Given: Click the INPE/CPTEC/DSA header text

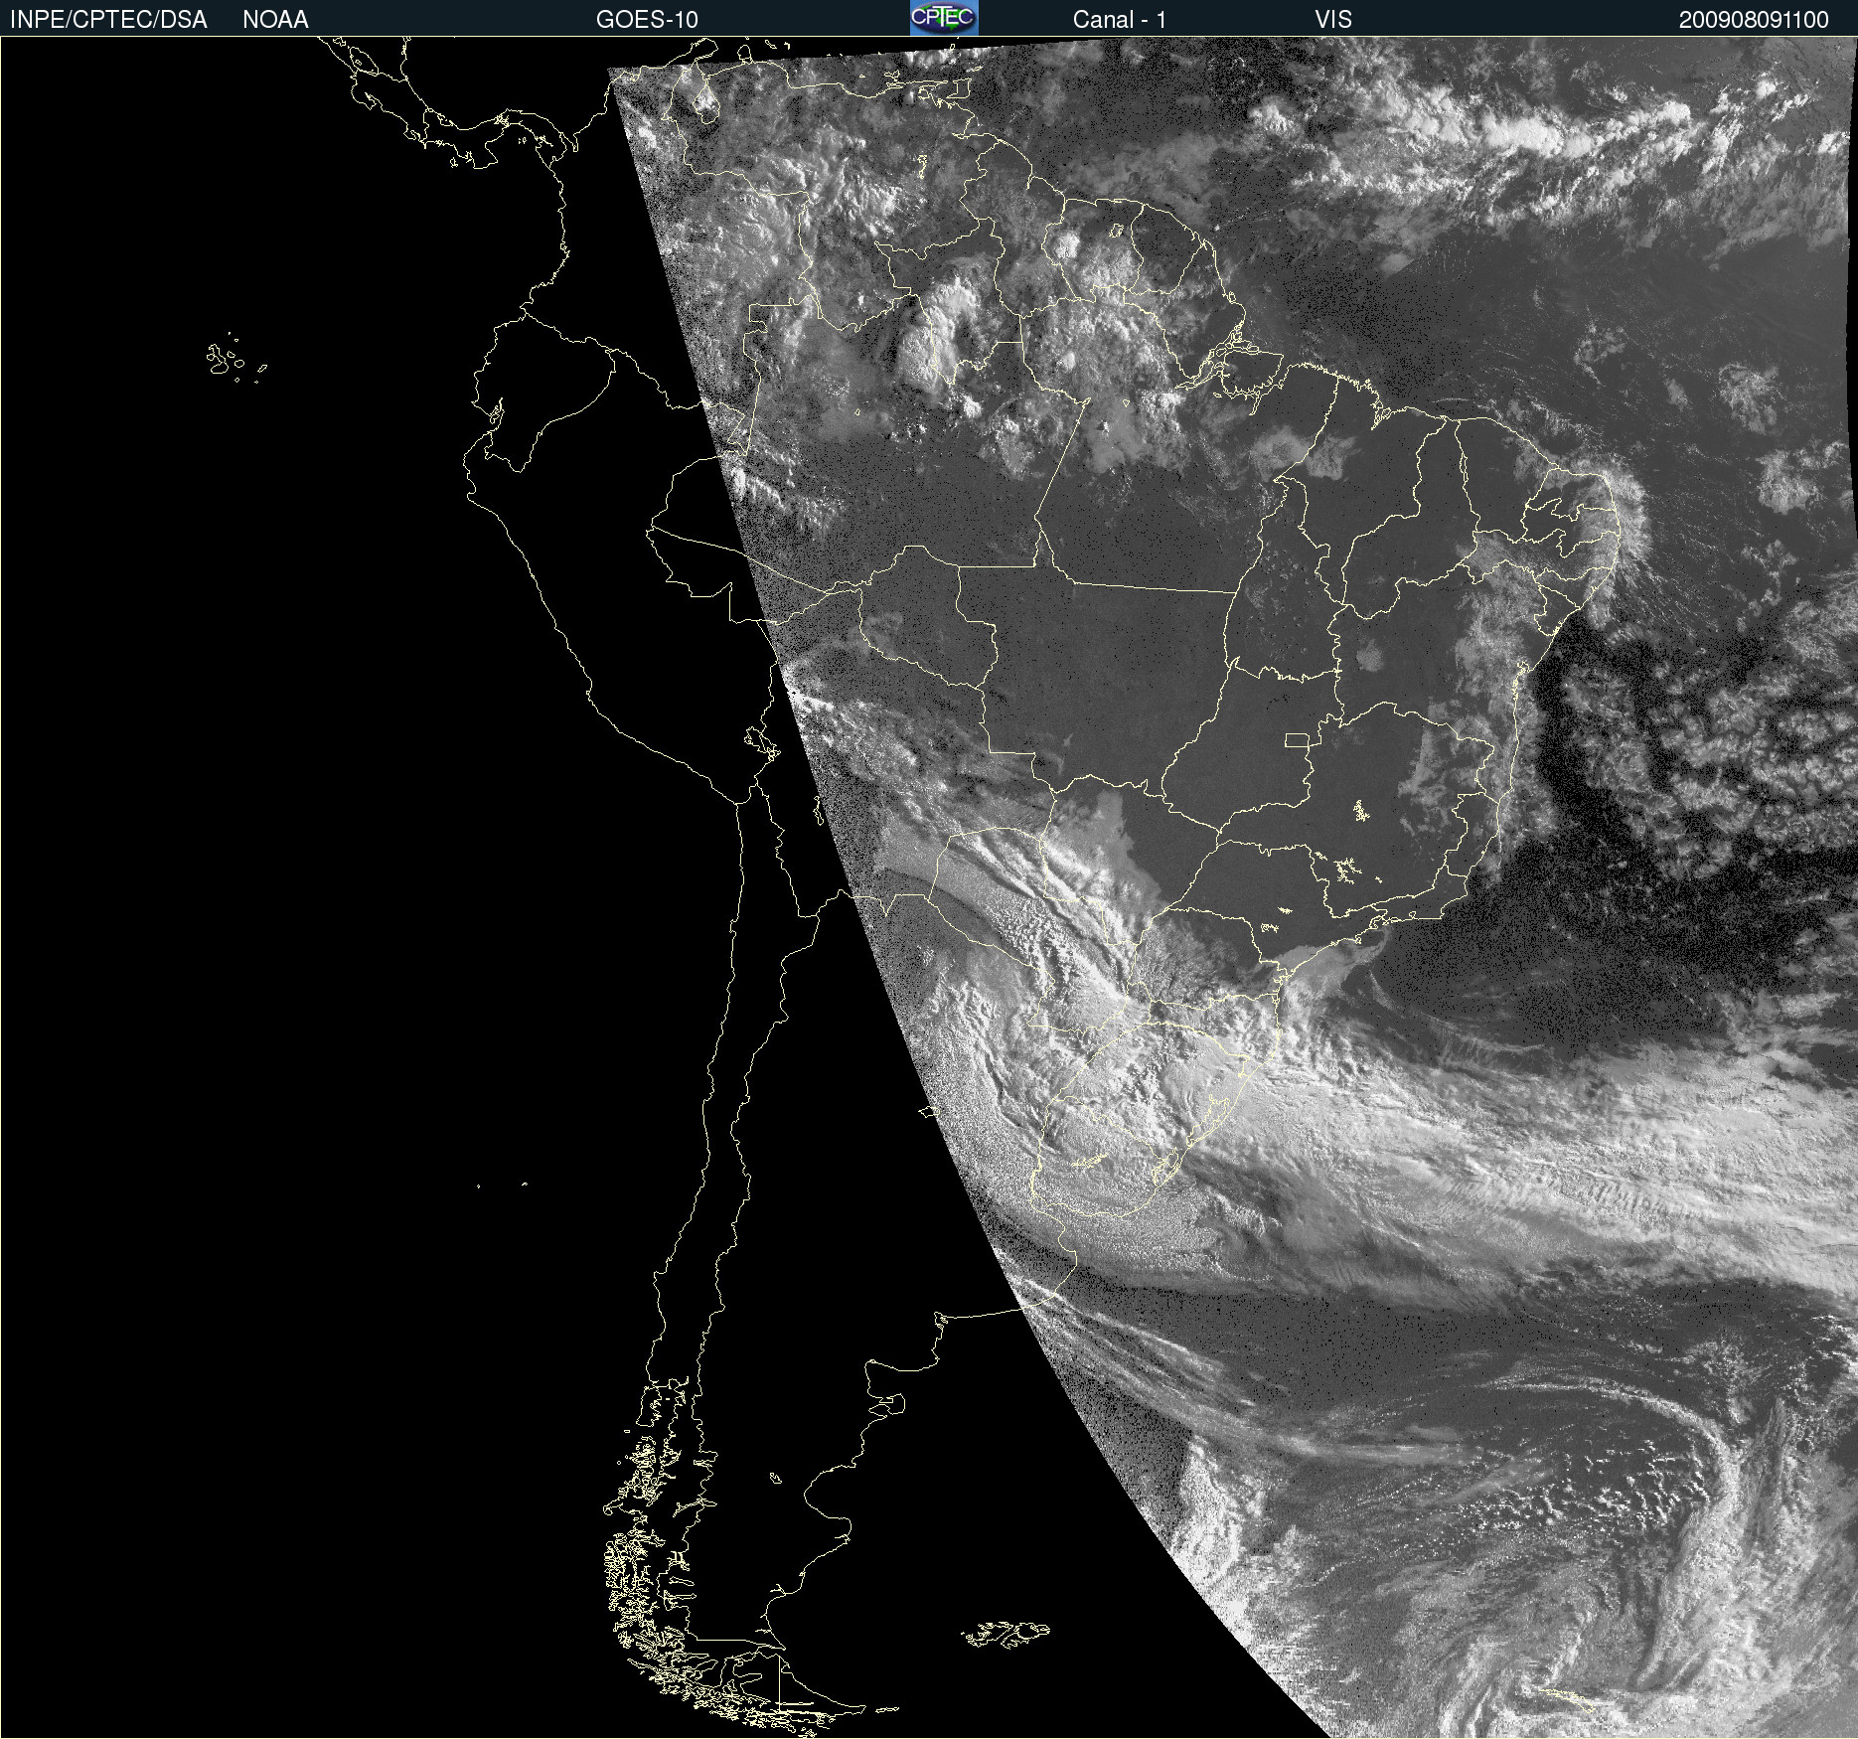Looking at the screenshot, I should point(108,20).
